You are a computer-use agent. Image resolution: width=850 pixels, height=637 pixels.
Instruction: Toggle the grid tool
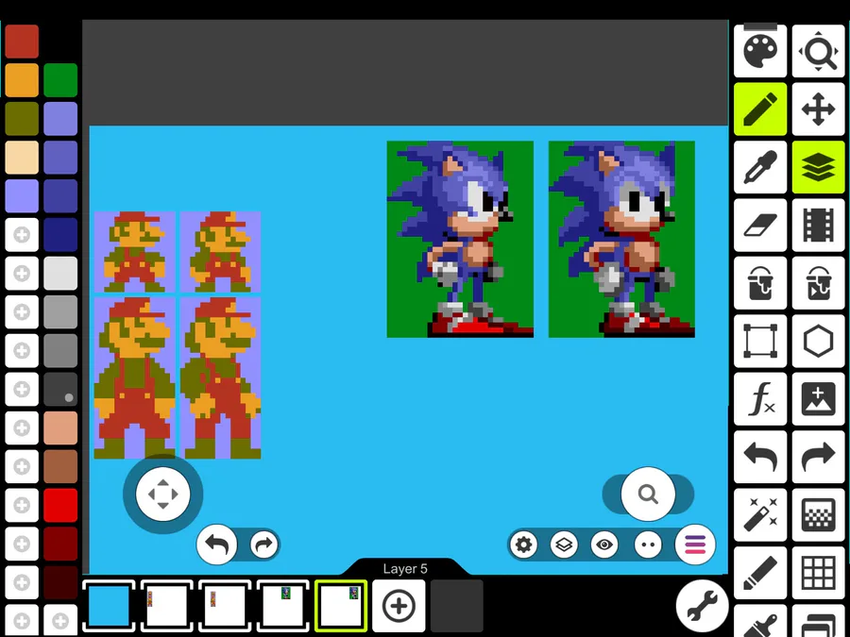(x=818, y=573)
